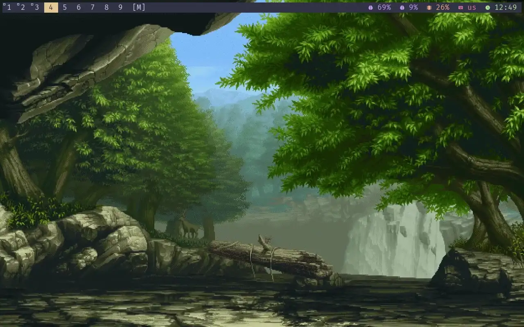Go to workspace 8

[106, 7]
